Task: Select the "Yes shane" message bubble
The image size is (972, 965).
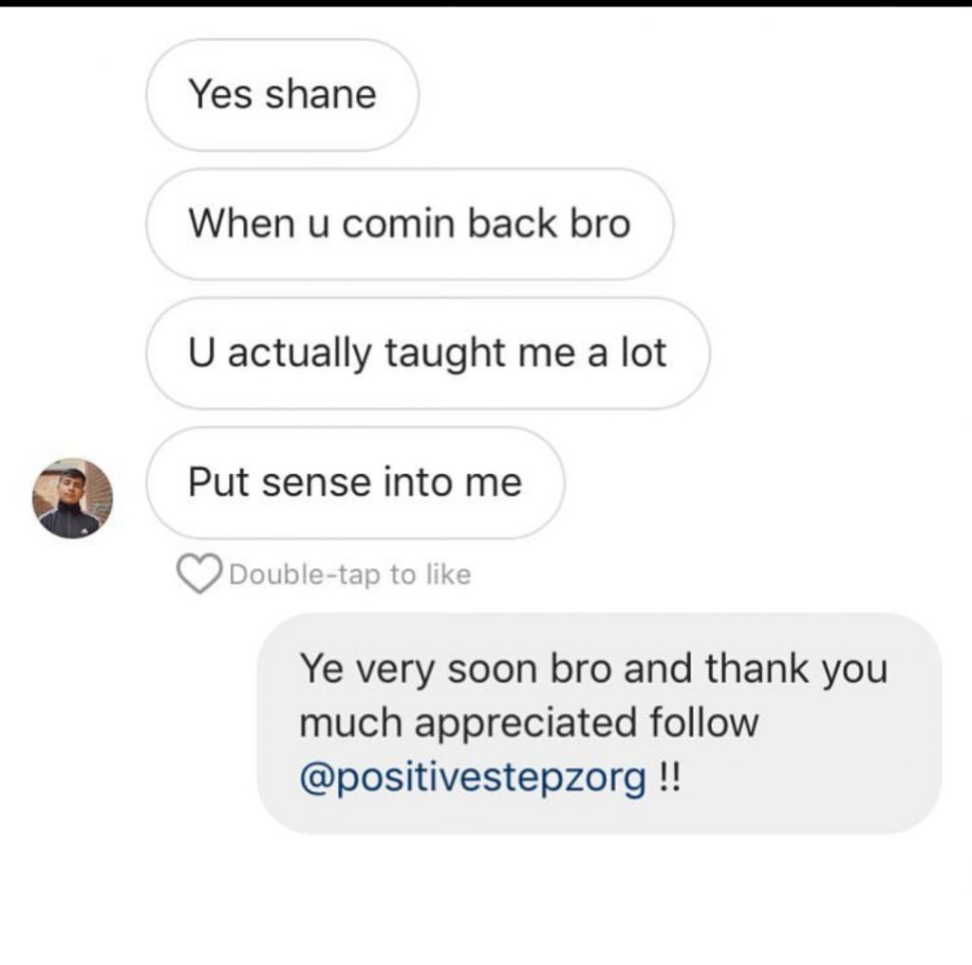Action: 282,94
